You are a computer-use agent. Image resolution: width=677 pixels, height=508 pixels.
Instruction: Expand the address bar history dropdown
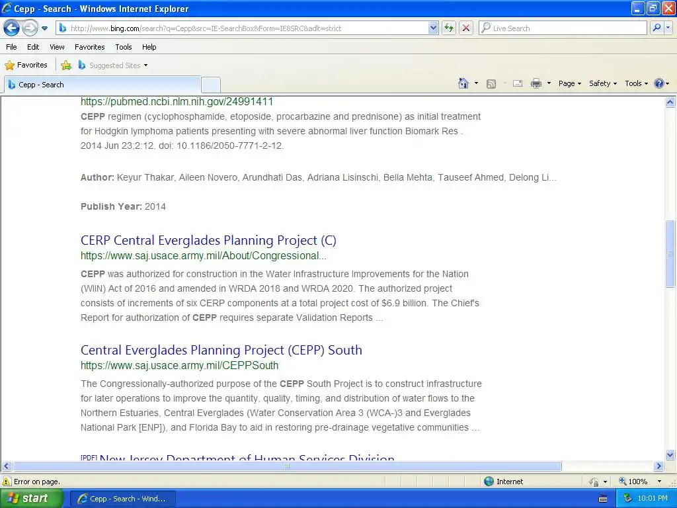433,28
